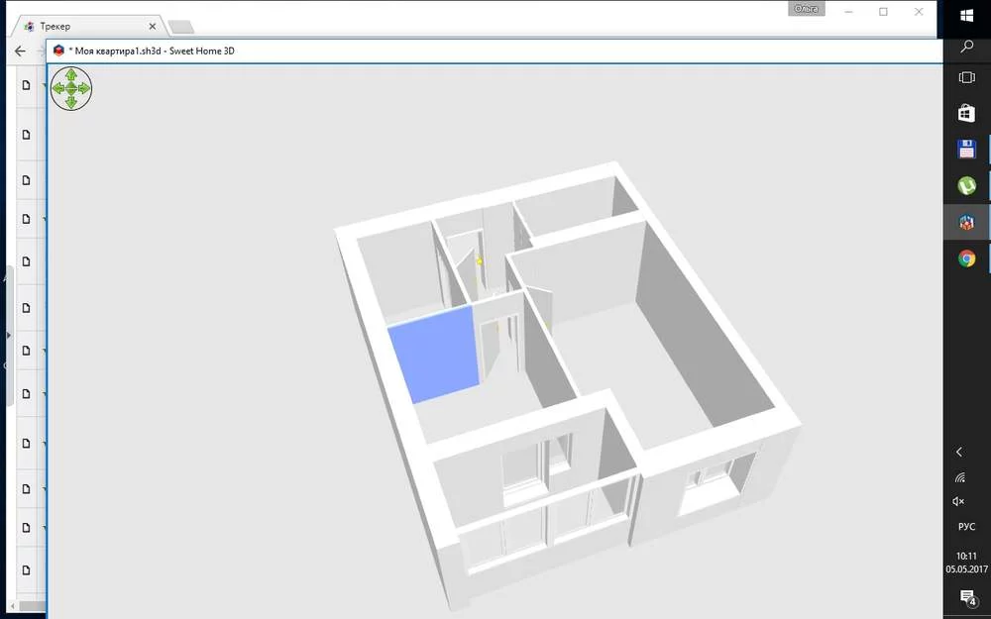Launch Windows Store from the taskbar
Screen dimensions: 991x619
coord(966,113)
